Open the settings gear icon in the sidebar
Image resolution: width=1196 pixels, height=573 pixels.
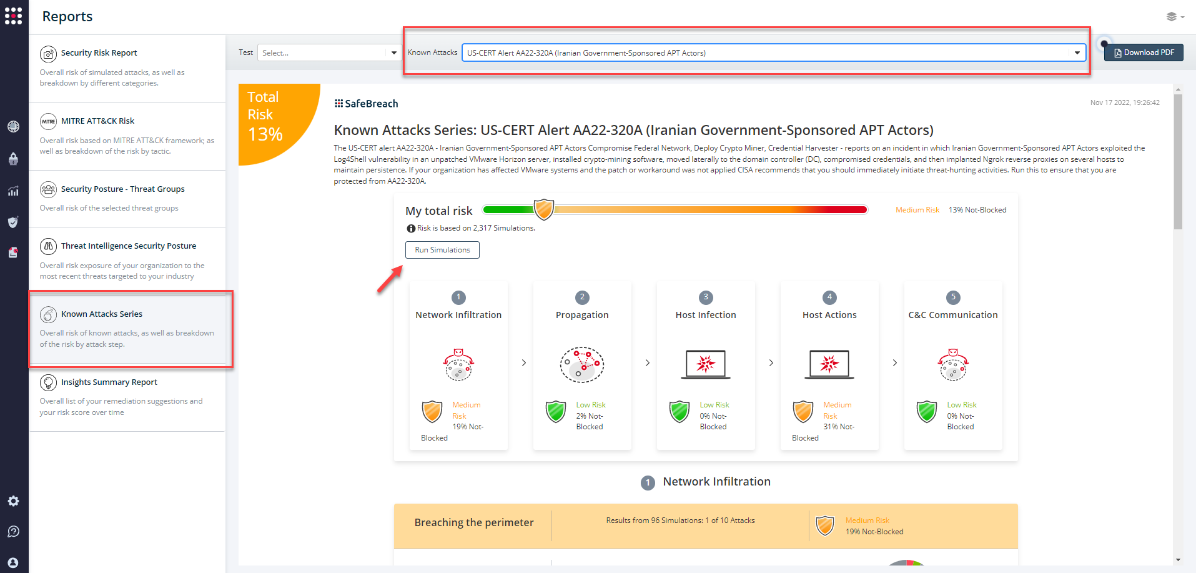tap(13, 501)
